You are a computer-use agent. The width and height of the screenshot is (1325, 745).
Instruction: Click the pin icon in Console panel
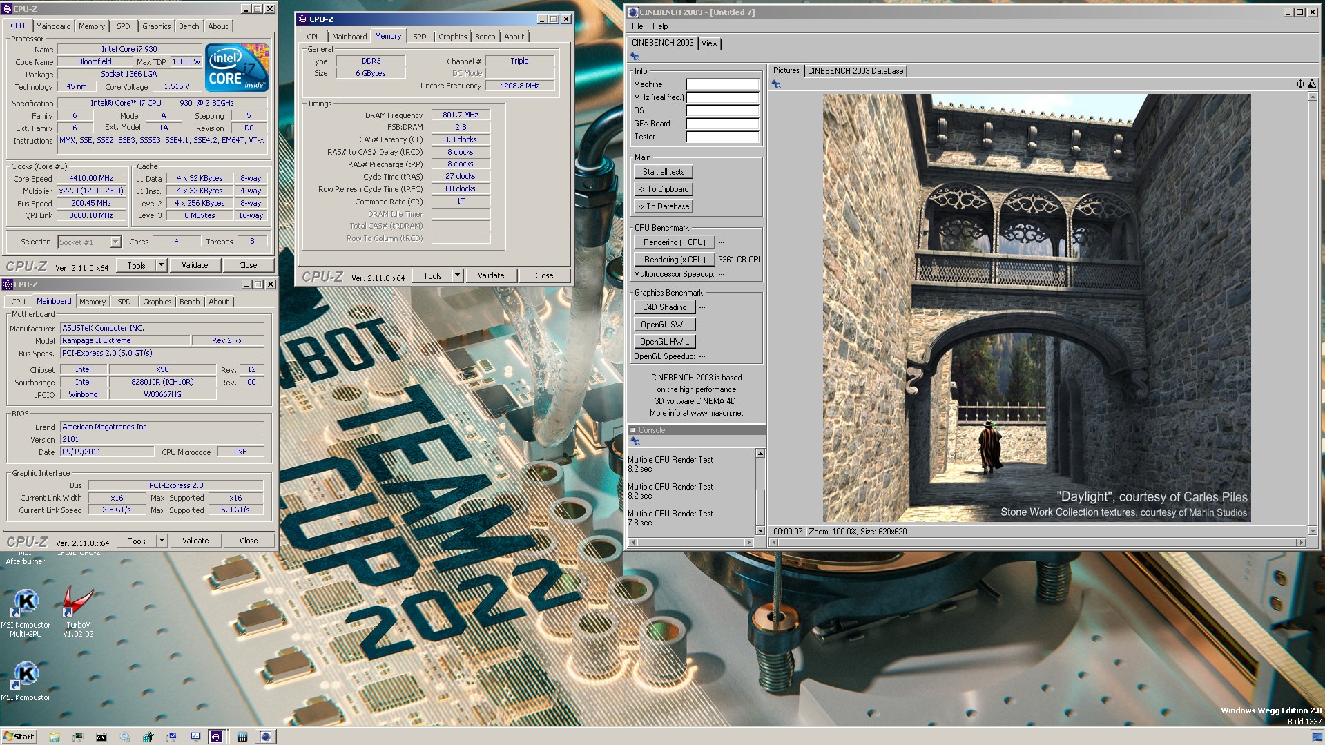[x=635, y=441]
